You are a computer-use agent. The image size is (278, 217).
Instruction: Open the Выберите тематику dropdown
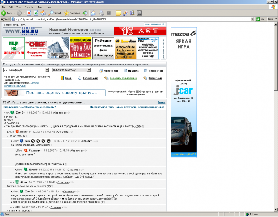(72, 70)
